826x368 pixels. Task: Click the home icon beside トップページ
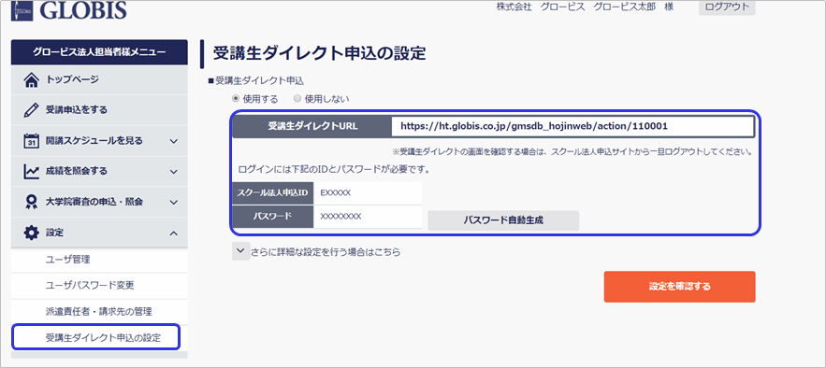(x=32, y=80)
